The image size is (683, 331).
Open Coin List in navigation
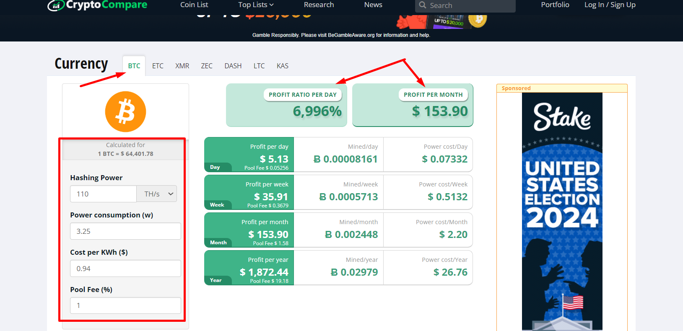194,5
